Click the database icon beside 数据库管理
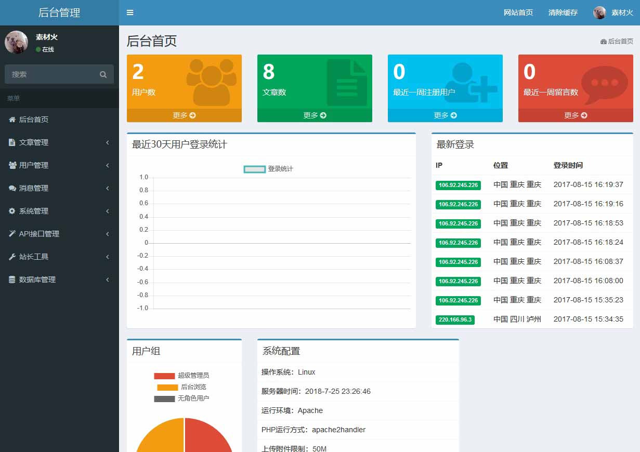This screenshot has height=452, width=640. pyautogui.click(x=12, y=280)
